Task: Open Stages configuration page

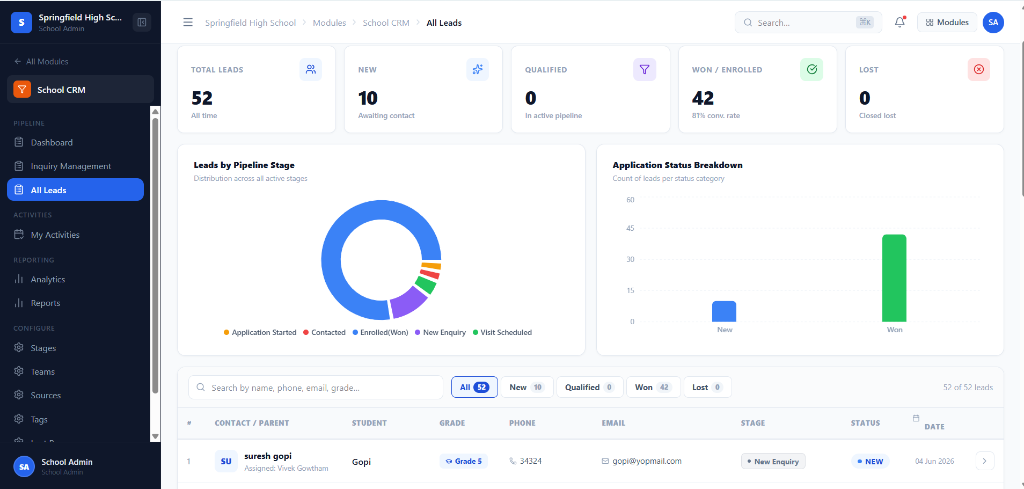Action: pyautogui.click(x=75, y=348)
